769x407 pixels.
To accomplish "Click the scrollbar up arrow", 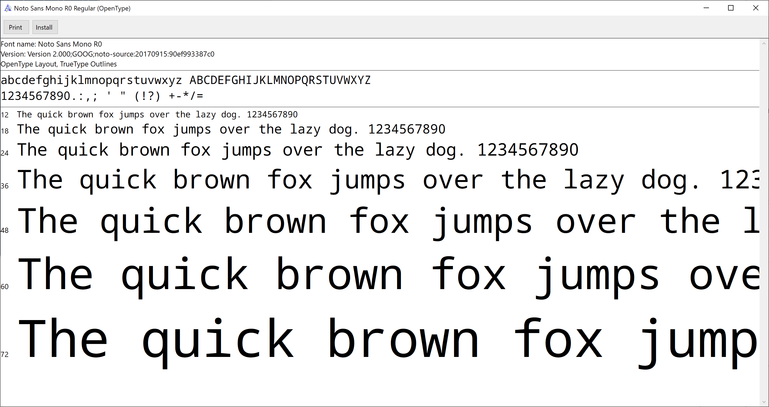I will pyautogui.click(x=764, y=44).
